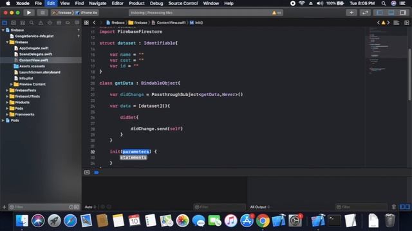Screen dimensions: 412x231
Task: Show the Source Control navigator
Action: click(x=14, y=23)
